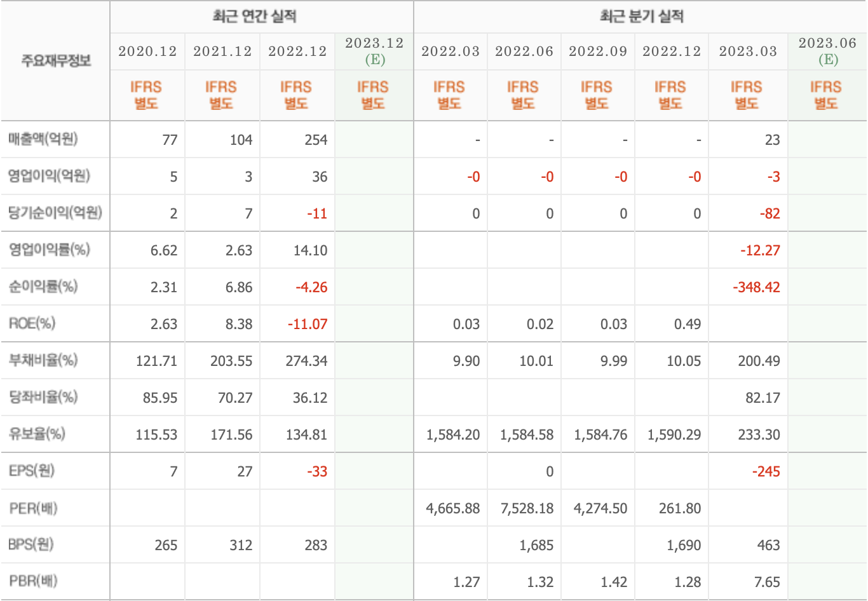Select the red ROE value -11.07
The width and height of the screenshot is (868, 601).
click(x=308, y=324)
